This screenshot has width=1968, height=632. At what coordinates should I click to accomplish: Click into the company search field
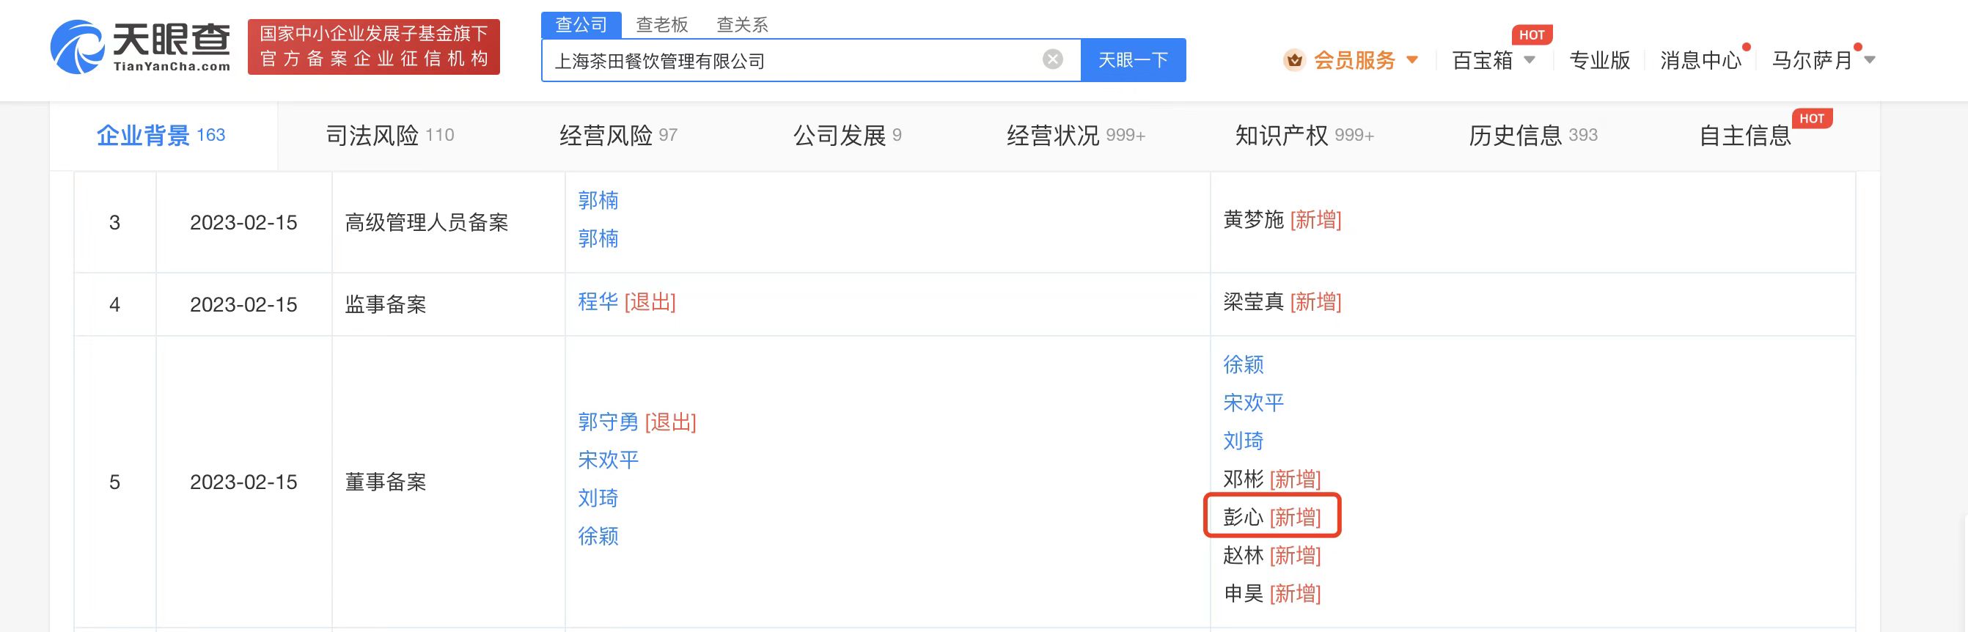(x=795, y=60)
